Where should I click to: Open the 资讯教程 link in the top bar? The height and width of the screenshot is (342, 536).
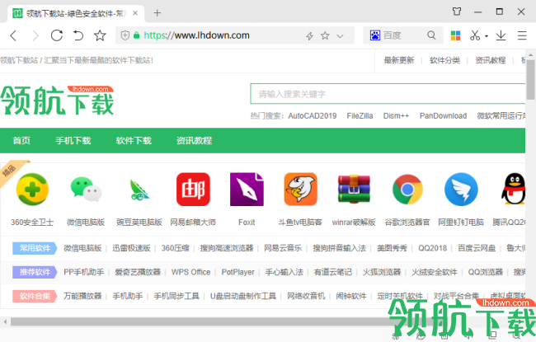pos(491,60)
